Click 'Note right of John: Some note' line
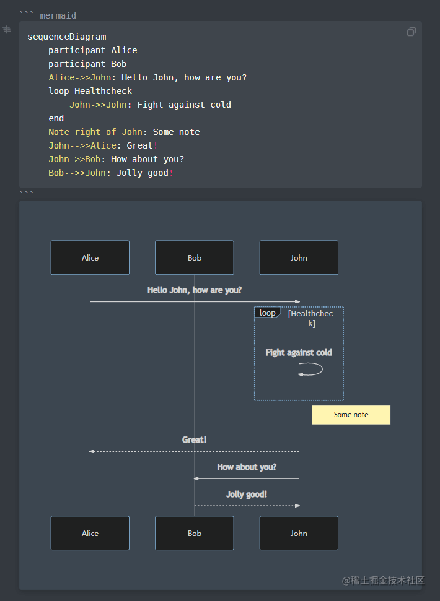Viewport: 440px width, 601px height. coord(125,132)
